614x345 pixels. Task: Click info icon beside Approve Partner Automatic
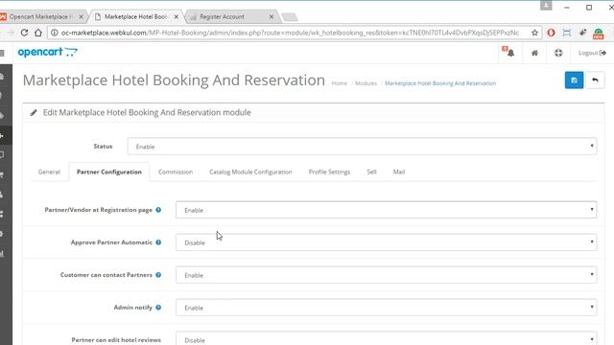tap(158, 242)
